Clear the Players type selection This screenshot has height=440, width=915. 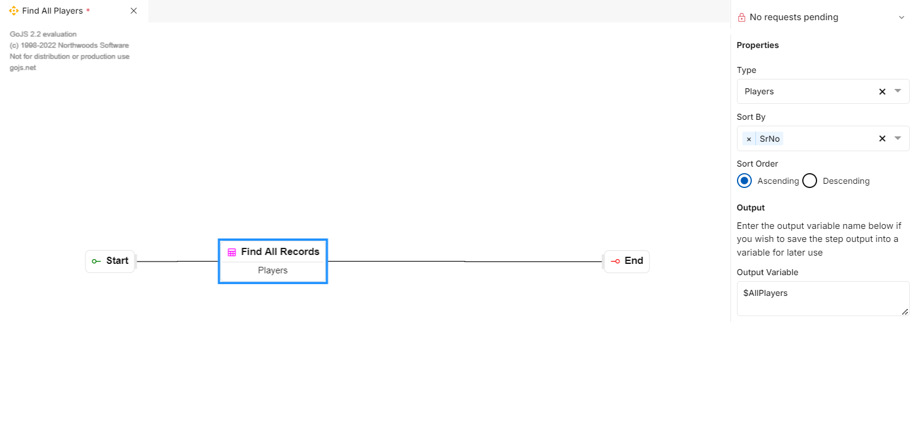(x=882, y=91)
